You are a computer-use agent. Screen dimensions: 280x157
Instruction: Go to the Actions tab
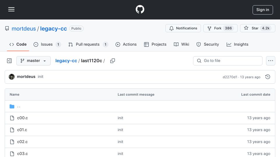(126, 44)
